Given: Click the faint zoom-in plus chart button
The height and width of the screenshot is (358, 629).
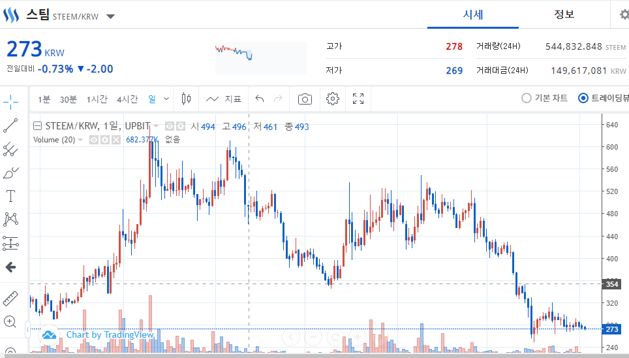Looking at the screenshot, I should [x=358, y=336].
